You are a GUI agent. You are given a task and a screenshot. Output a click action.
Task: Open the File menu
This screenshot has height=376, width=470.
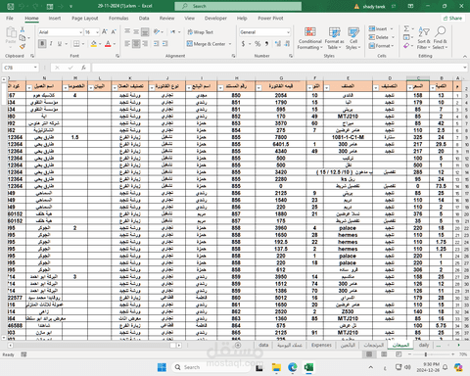[10, 19]
